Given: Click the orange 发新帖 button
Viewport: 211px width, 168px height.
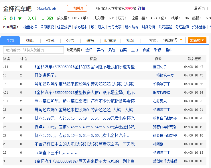Looking at the screenshot, I should (x=197, y=40).
